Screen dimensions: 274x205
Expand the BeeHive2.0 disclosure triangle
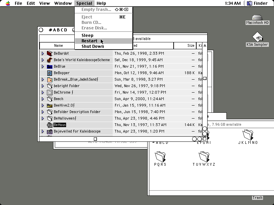point(42,105)
